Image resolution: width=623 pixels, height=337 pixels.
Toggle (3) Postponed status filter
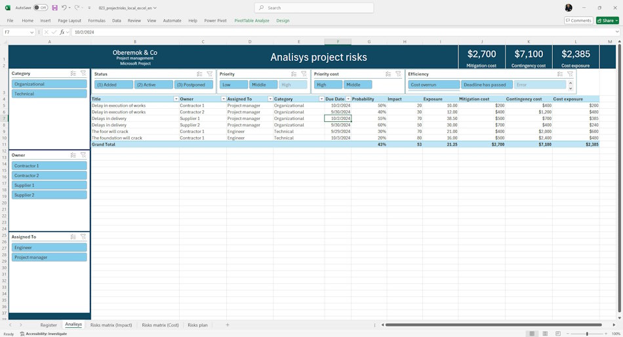tap(193, 85)
